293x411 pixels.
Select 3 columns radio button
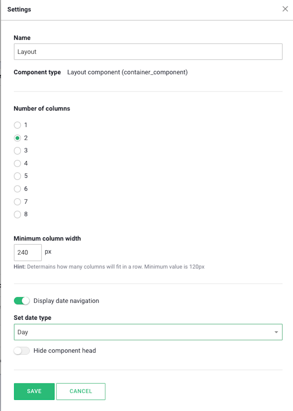pos(17,151)
